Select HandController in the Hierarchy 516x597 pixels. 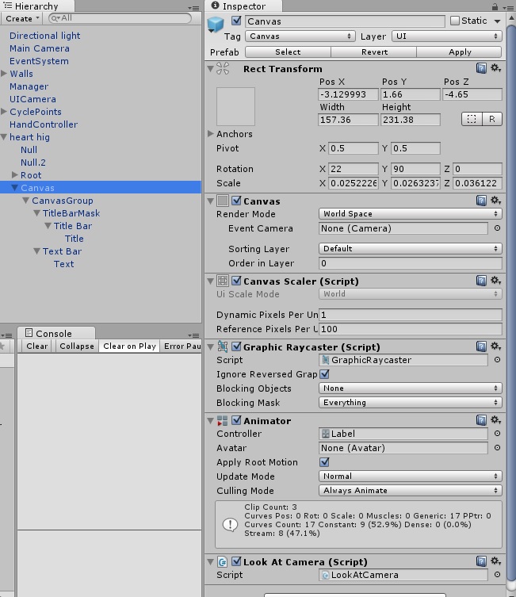[44, 124]
